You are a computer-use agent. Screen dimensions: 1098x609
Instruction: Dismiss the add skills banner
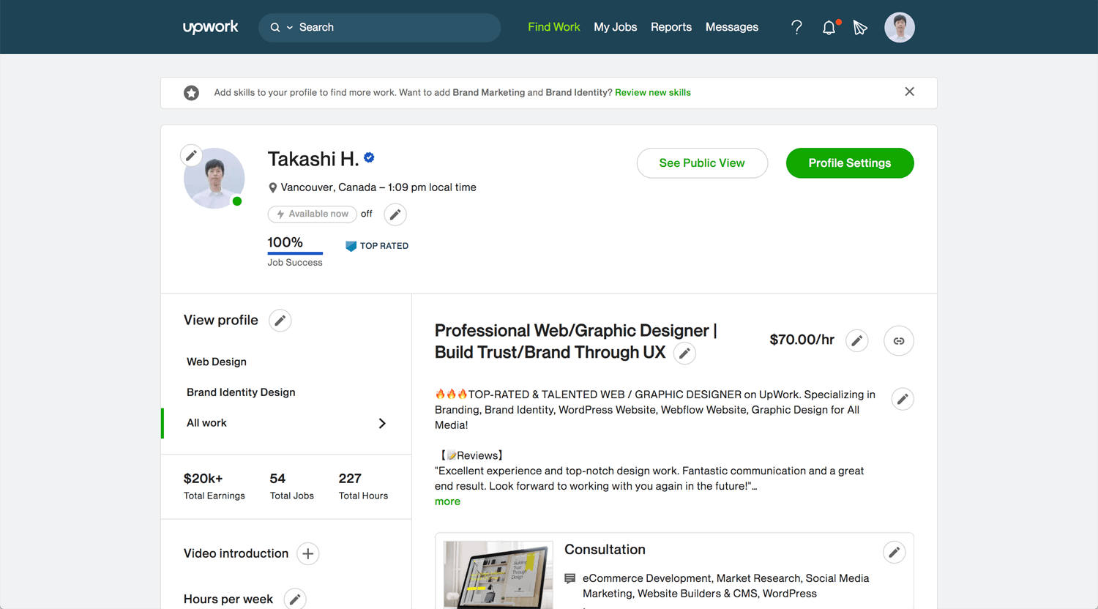point(909,91)
